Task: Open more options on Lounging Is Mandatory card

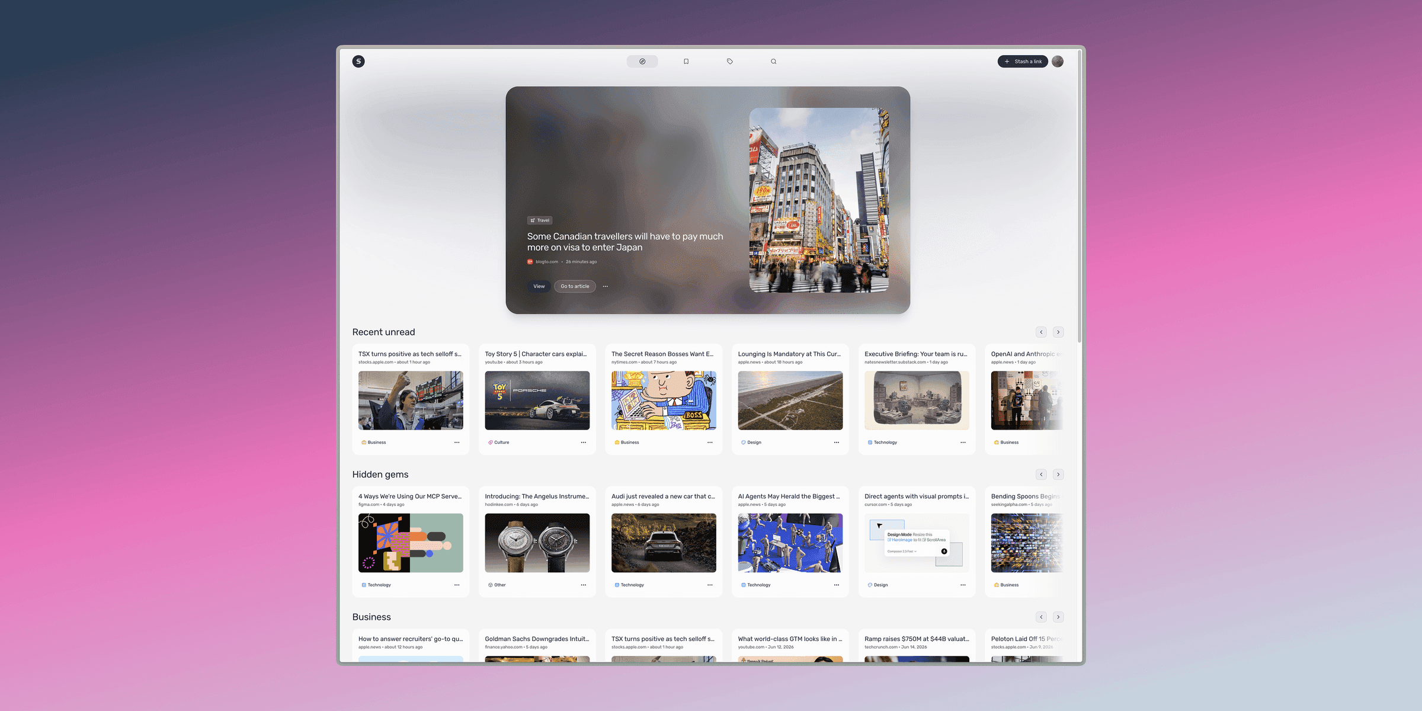Action: coord(837,443)
